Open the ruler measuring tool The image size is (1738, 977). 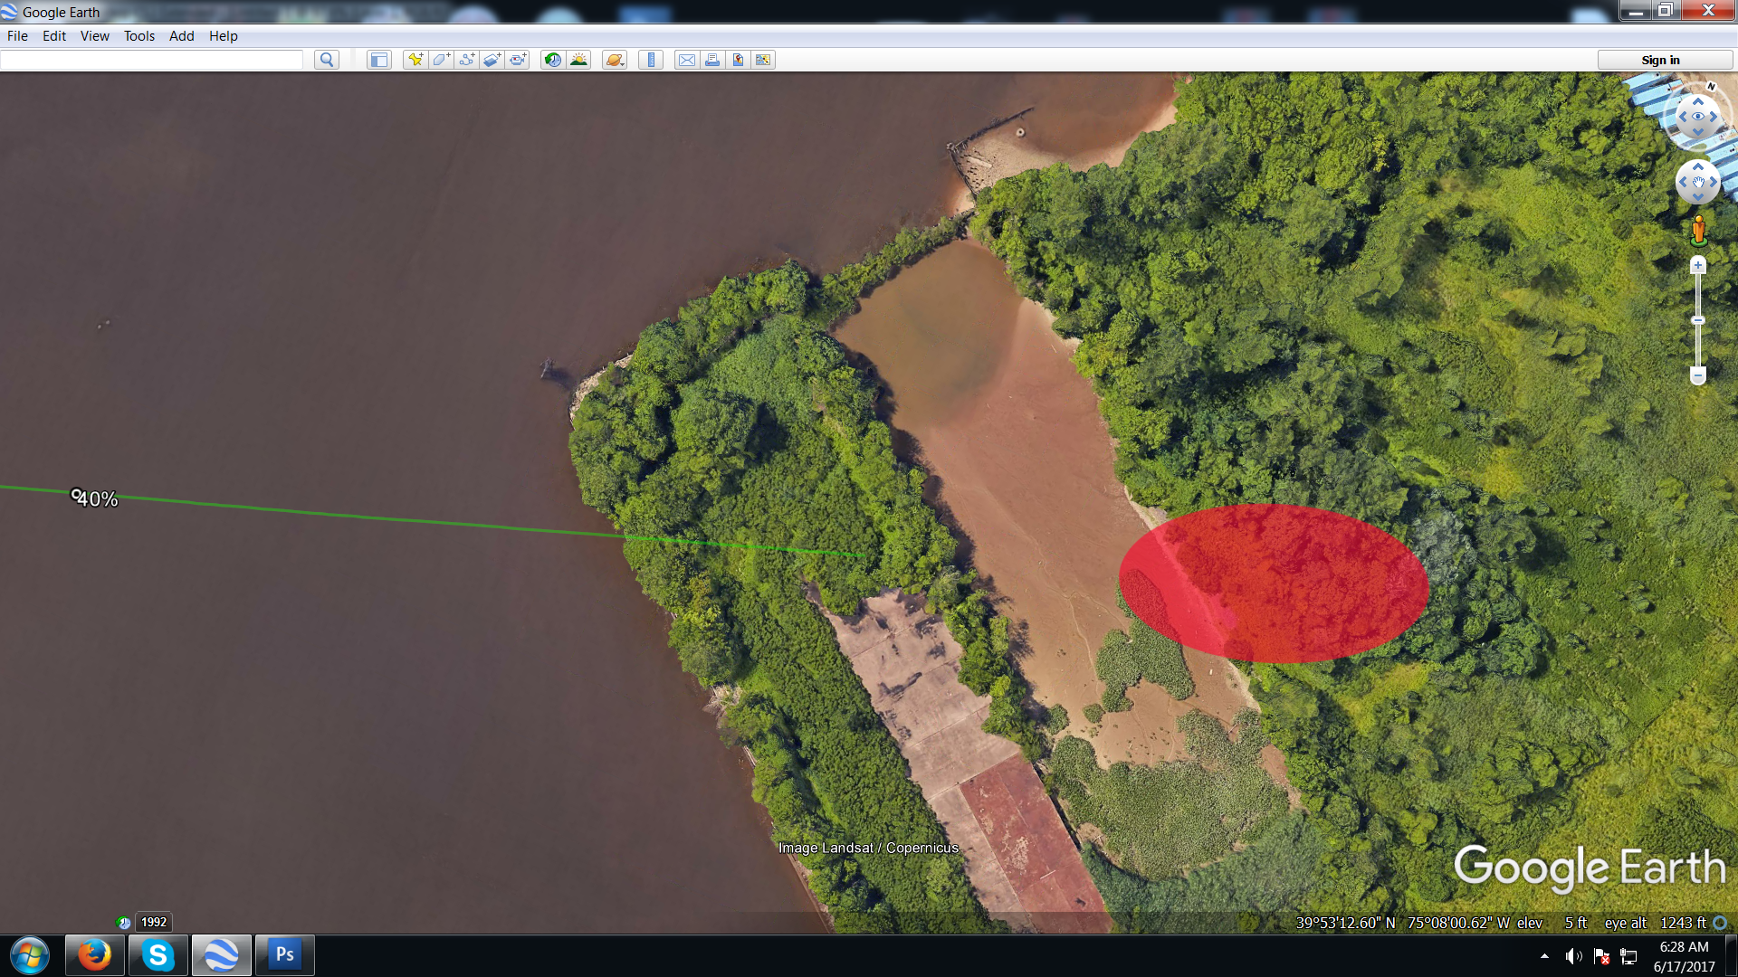click(x=651, y=60)
